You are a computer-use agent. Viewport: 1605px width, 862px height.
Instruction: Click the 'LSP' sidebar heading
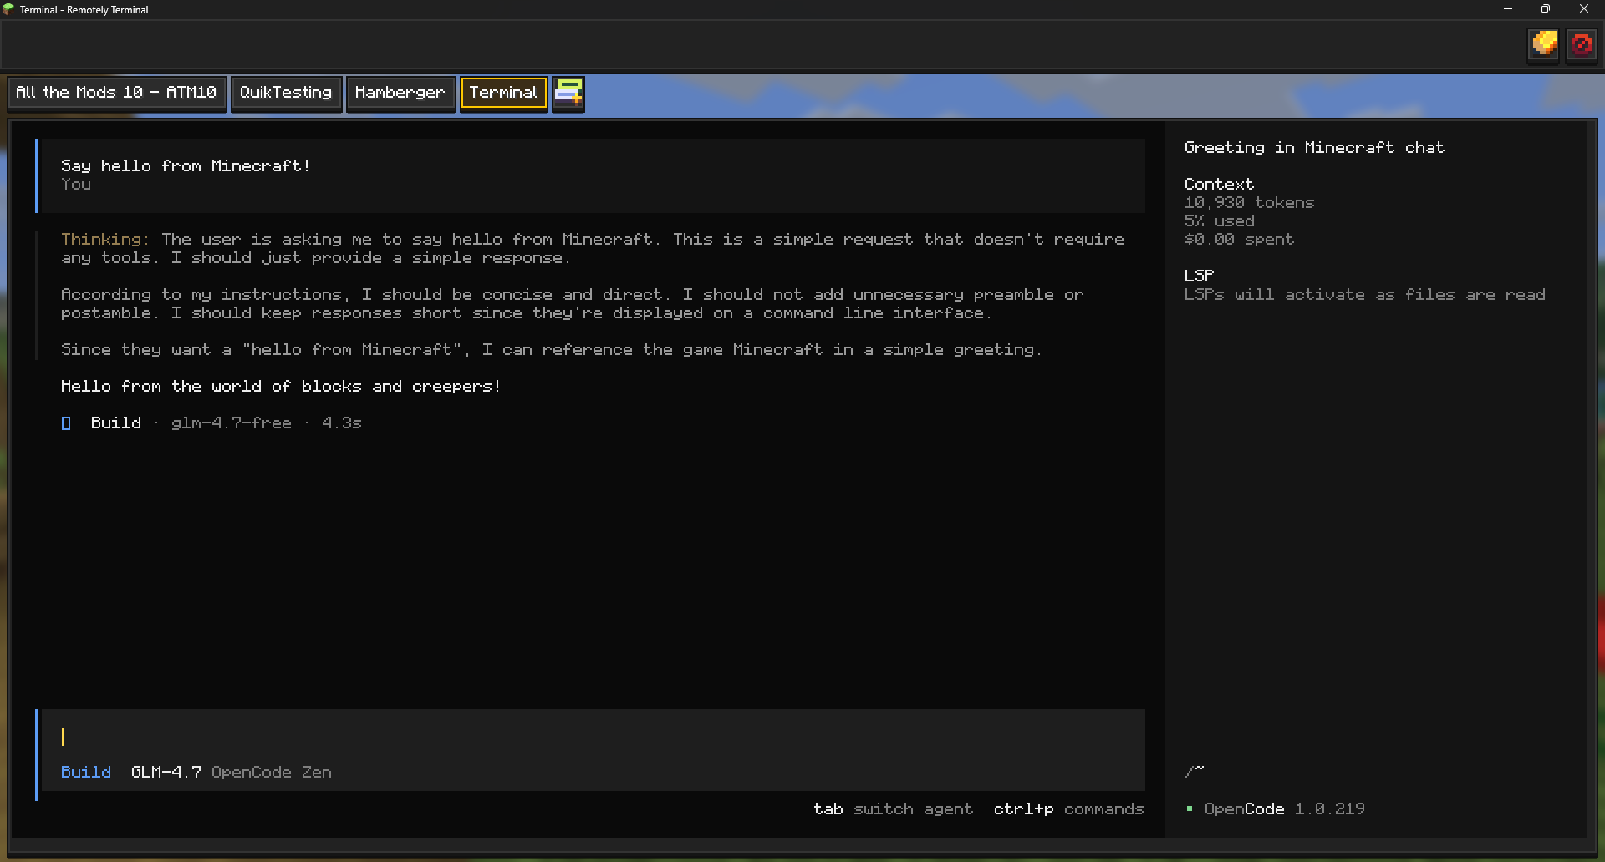point(1199,276)
